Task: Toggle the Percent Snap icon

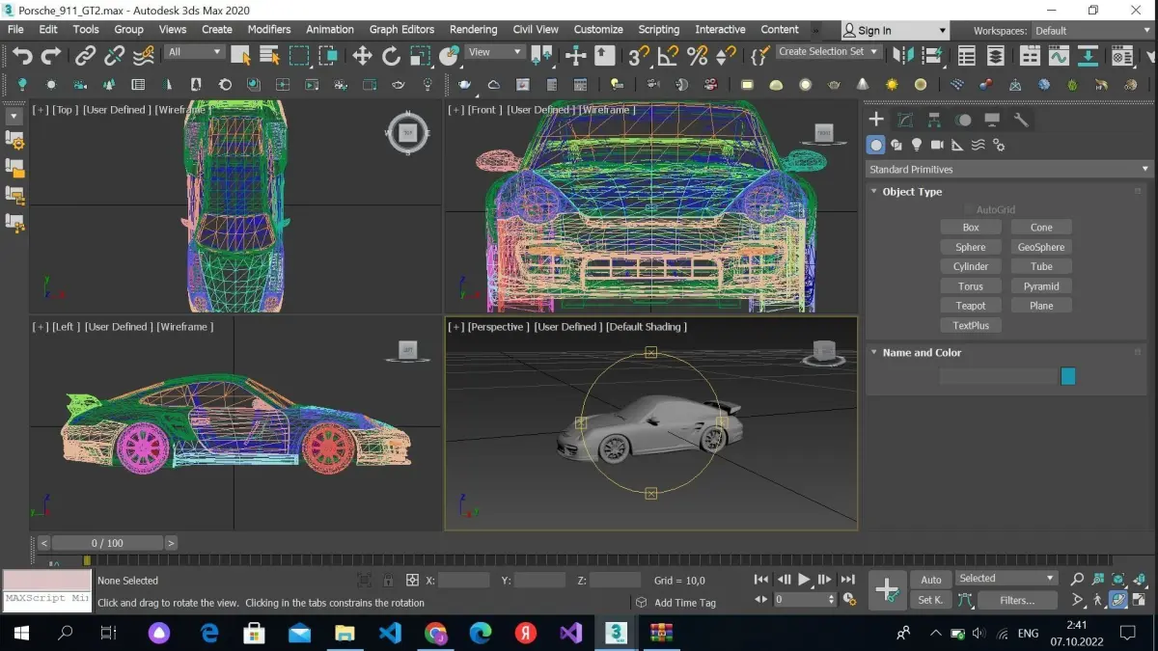Action: (697, 56)
